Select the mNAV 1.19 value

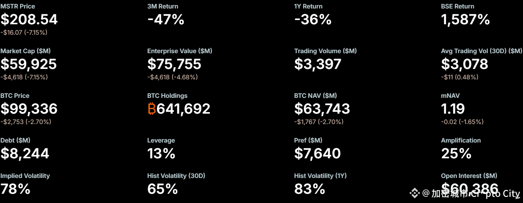(x=453, y=109)
